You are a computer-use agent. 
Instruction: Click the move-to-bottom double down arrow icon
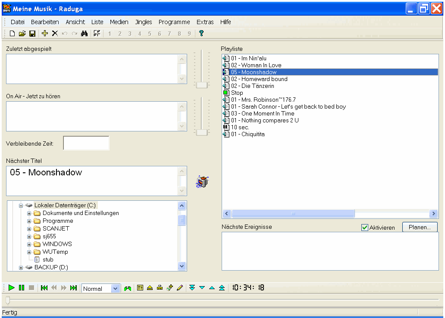point(192,288)
